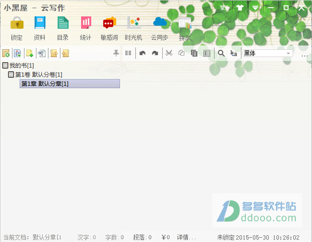Select the 第1卷 默认分卷[1] volume

[x=38, y=74]
